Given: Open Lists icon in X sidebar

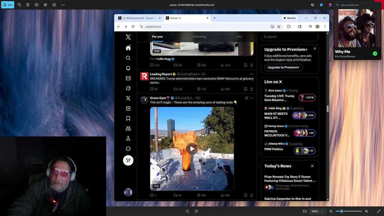Looking at the screenshot, I should click(128, 108).
